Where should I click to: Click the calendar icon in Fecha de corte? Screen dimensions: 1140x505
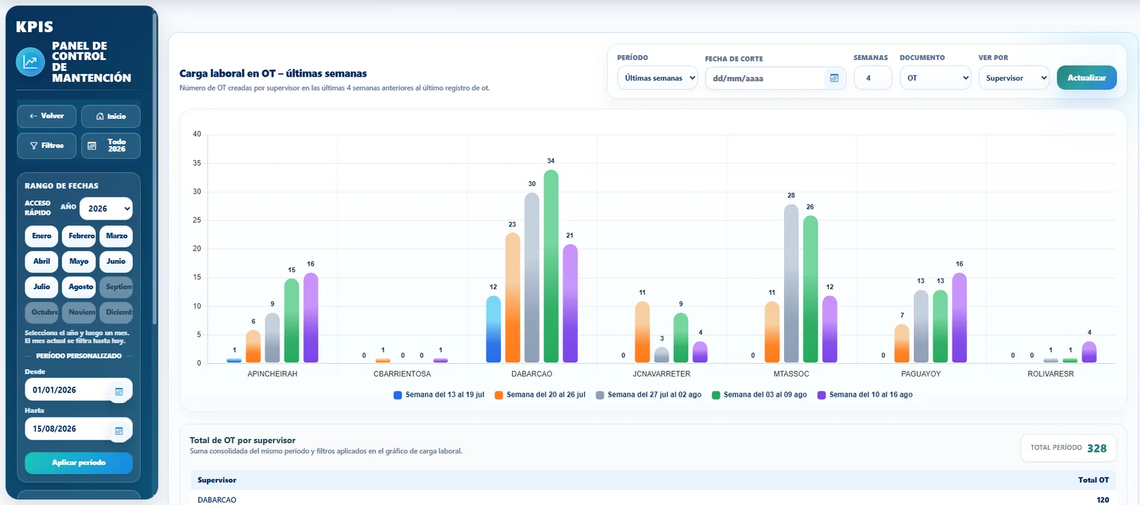coord(834,78)
